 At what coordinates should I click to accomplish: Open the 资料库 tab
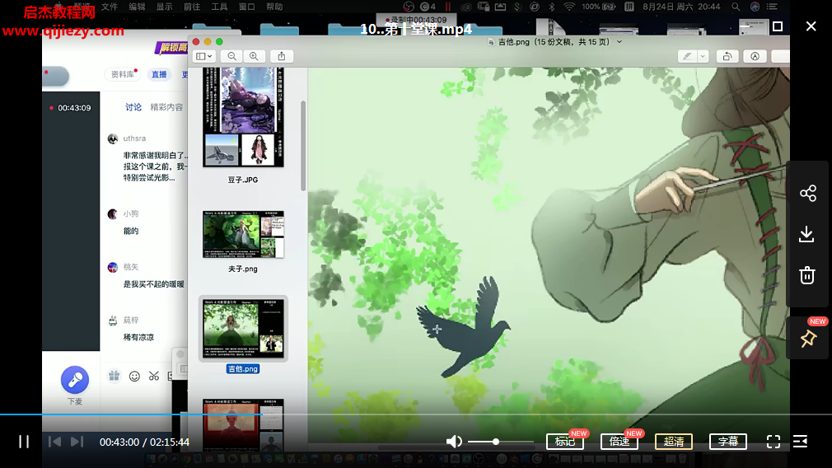point(123,74)
